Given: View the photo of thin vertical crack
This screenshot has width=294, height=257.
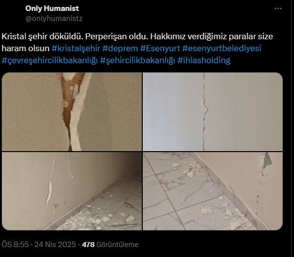Looking at the screenshot, I should pos(213,112).
